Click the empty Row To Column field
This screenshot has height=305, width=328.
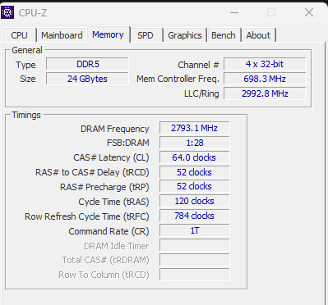coord(195,275)
